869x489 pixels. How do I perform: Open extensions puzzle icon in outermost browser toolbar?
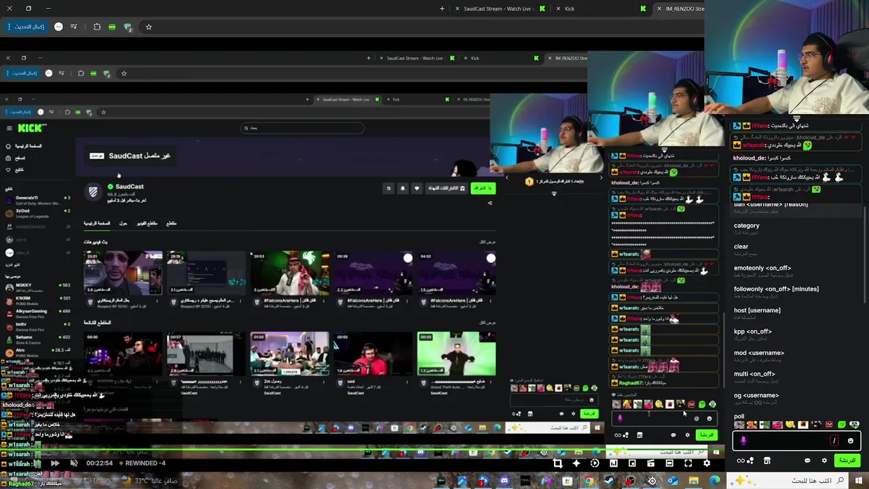96,26
